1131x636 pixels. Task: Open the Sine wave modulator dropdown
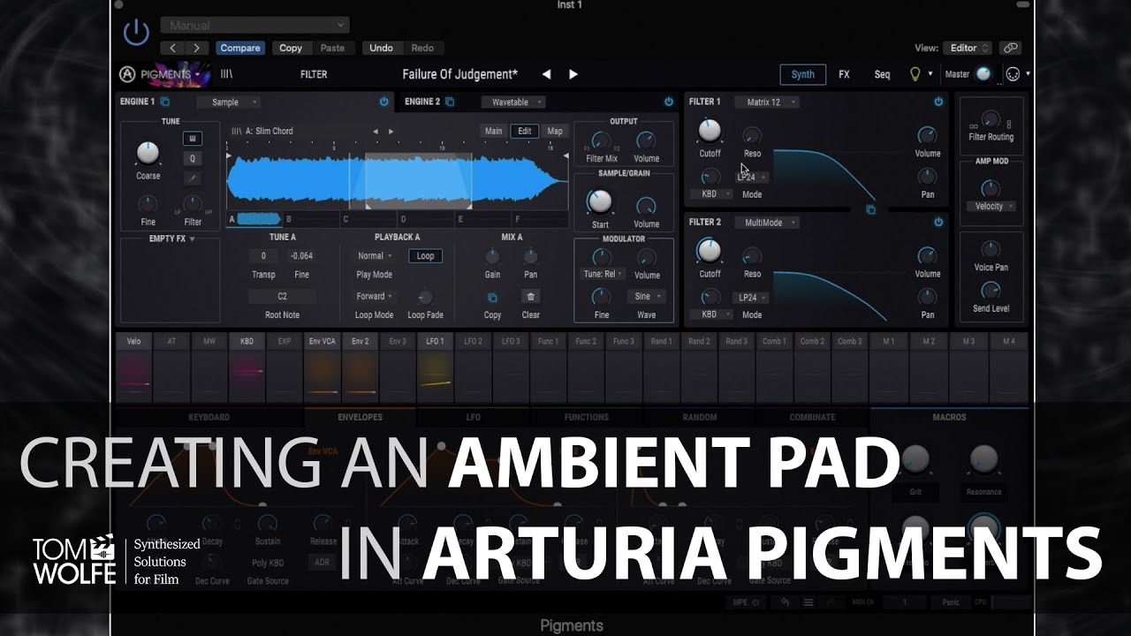tap(646, 297)
